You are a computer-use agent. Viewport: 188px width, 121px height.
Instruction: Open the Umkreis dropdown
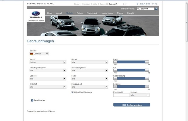(140, 95)
